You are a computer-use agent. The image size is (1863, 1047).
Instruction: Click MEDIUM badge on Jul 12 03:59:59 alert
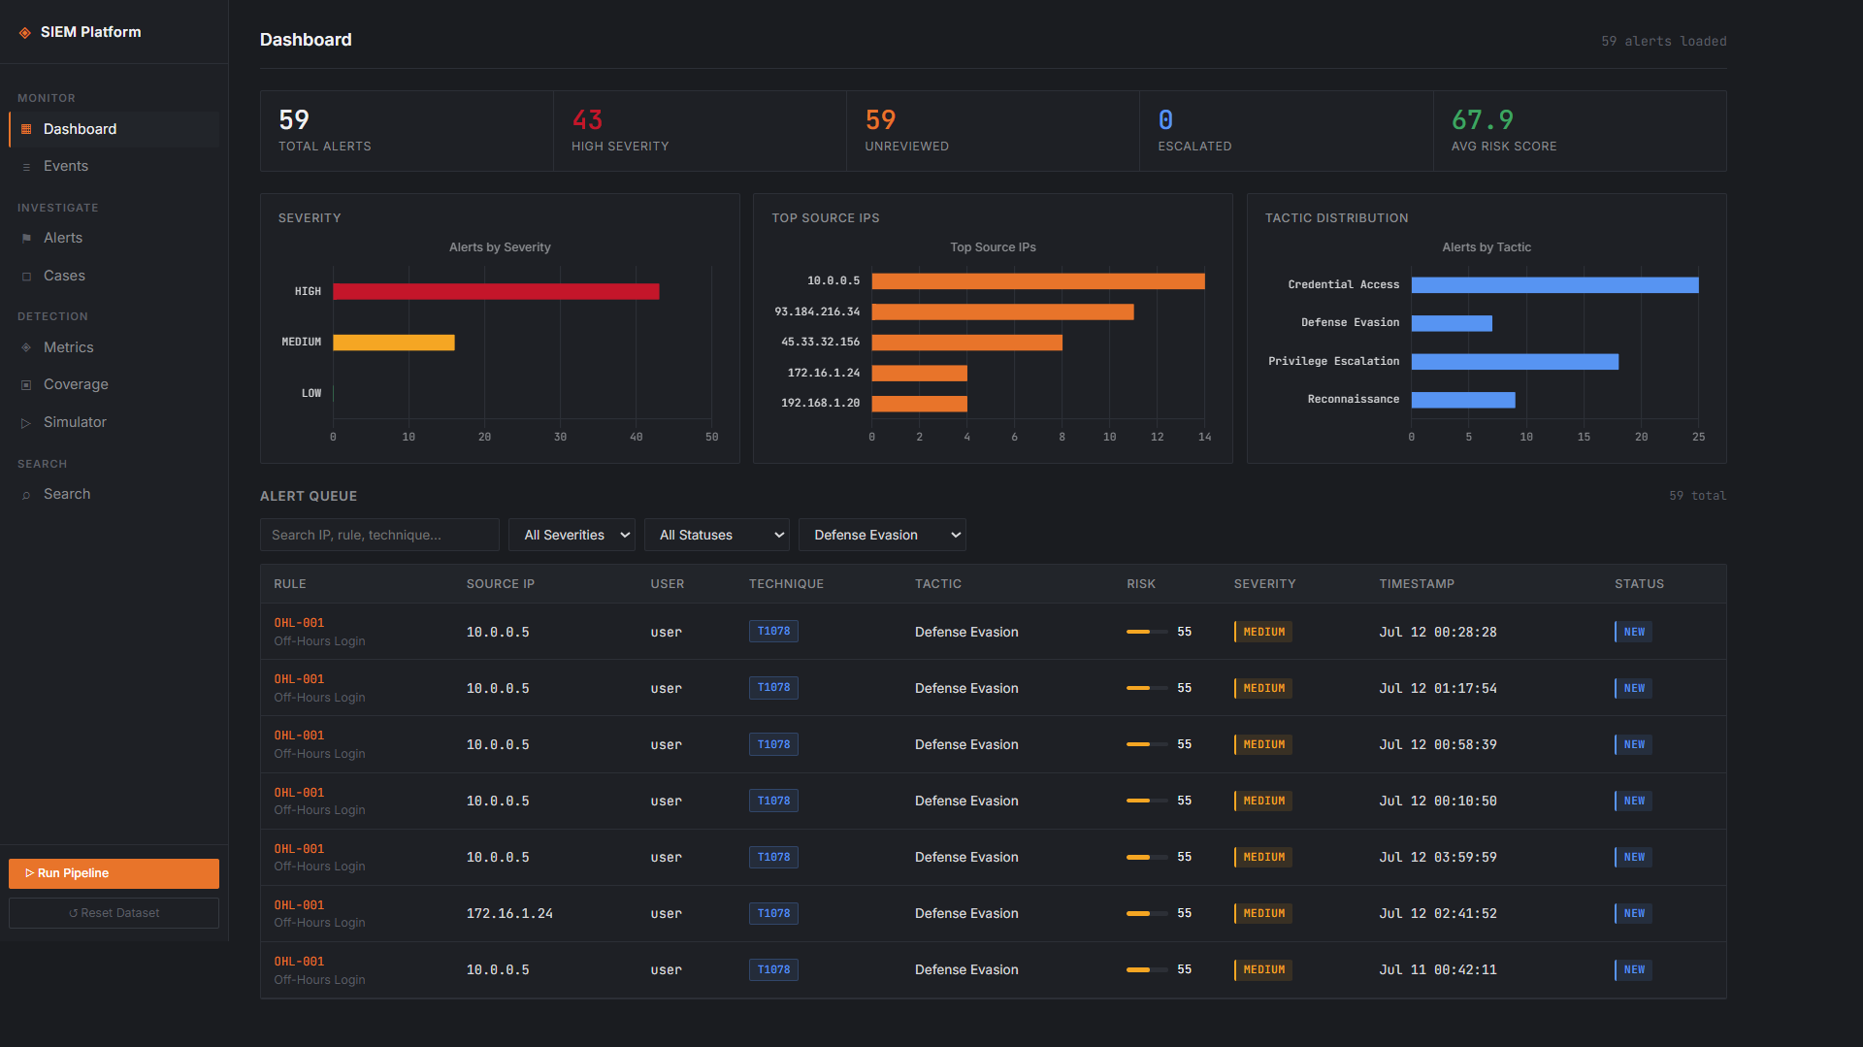click(1263, 858)
